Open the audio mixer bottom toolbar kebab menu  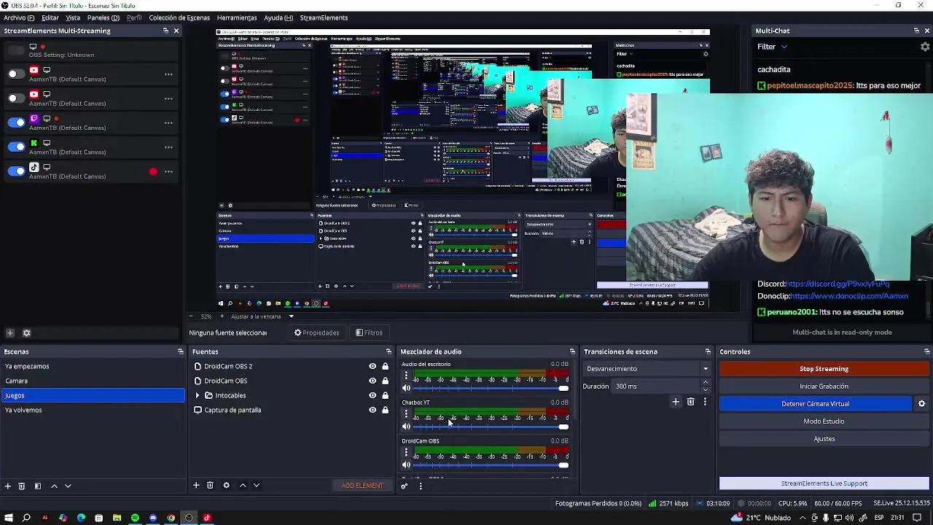tap(420, 486)
